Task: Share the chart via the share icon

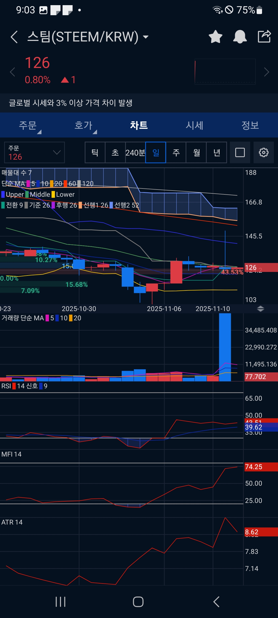Action: click(x=264, y=36)
